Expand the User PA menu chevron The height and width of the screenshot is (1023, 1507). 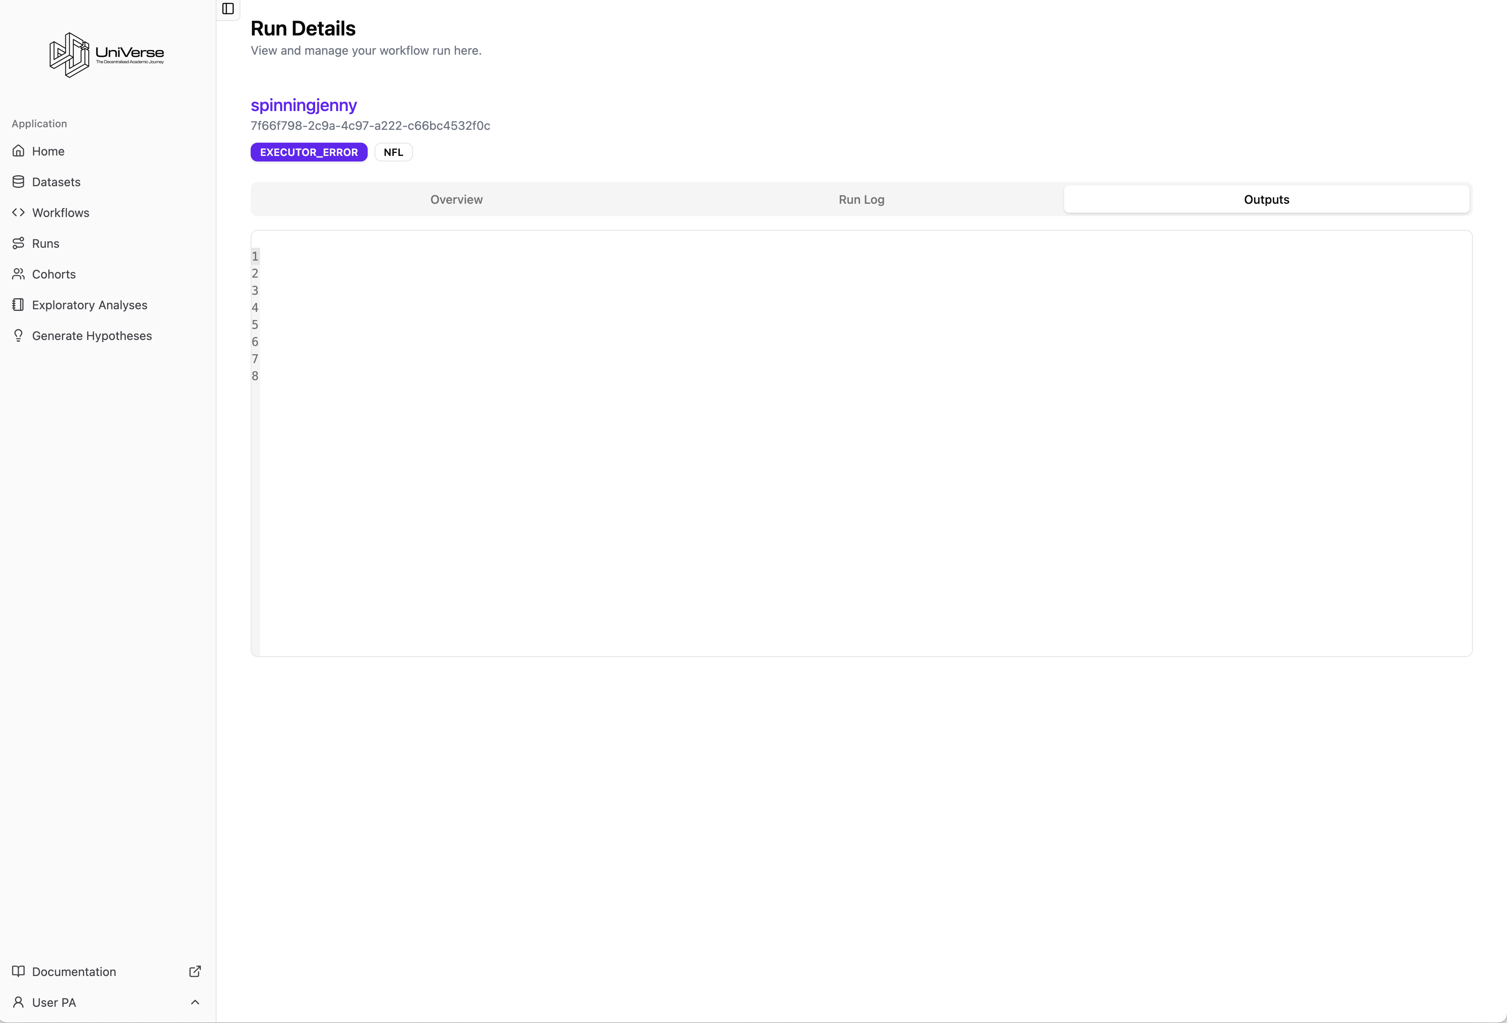(x=195, y=1002)
